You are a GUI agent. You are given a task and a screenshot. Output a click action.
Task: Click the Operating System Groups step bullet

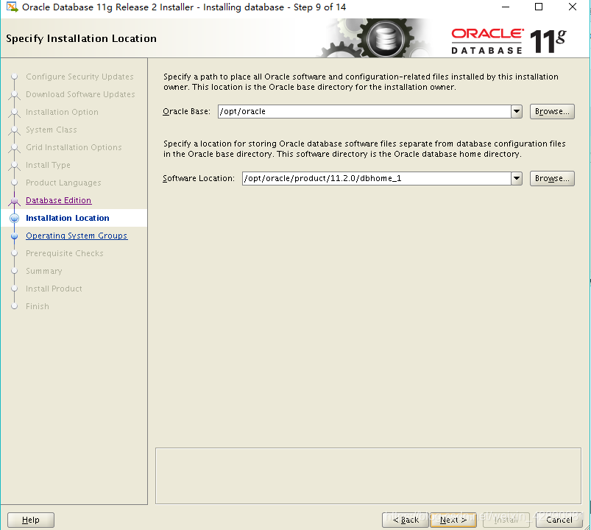coord(14,236)
